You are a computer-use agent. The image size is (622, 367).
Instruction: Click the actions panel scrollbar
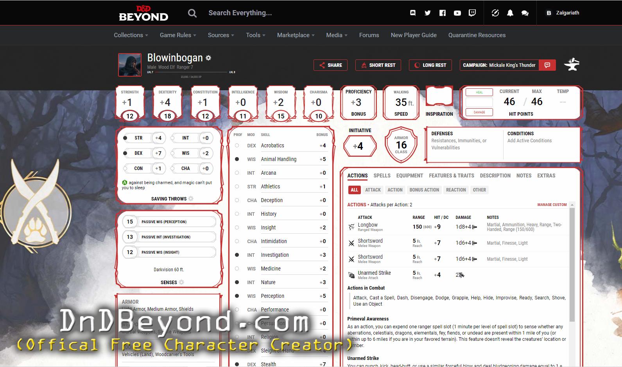point(572,264)
